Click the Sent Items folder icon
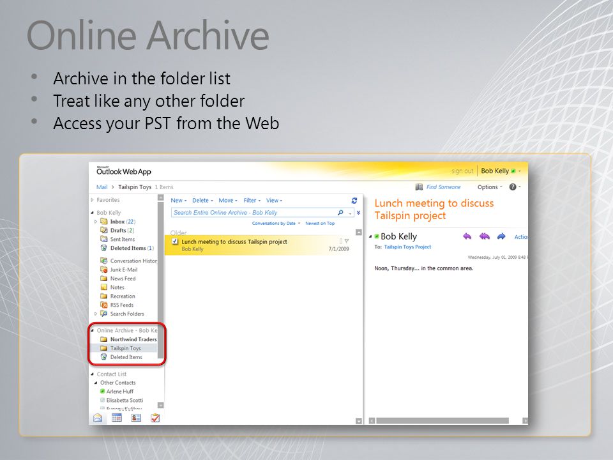This screenshot has height=460, width=613. pos(103,239)
